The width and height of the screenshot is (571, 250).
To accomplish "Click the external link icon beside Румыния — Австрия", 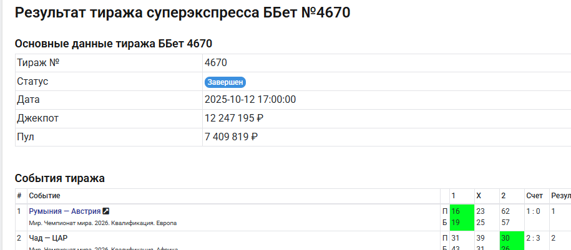I will tap(105, 211).
